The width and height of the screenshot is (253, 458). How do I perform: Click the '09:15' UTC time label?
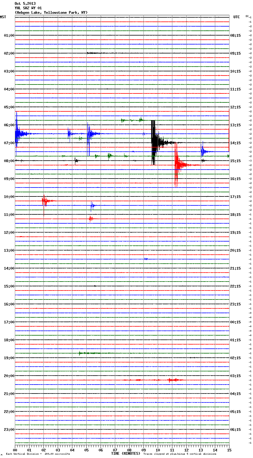click(x=235, y=53)
